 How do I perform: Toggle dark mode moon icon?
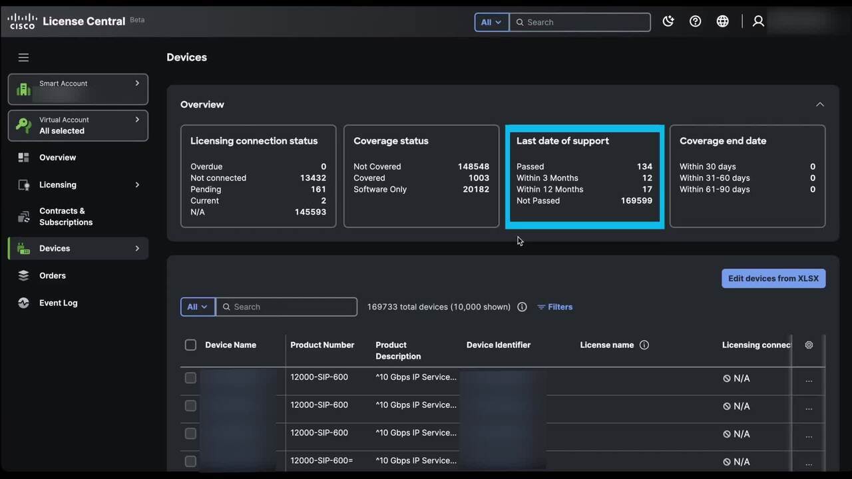coord(668,21)
